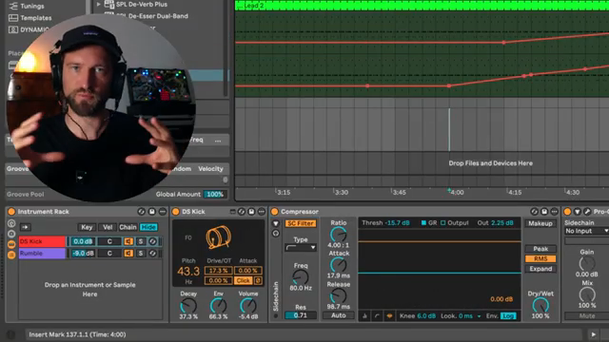The height and width of the screenshot is (342, 609).
Task: Open SC filter Type dropdown
Action: click(301, 247)
